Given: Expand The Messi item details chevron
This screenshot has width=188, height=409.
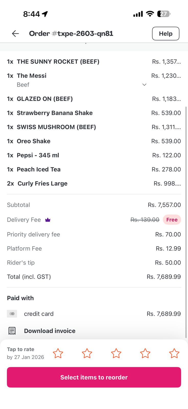Looking at the screenshot, I should tap(144, 85).
